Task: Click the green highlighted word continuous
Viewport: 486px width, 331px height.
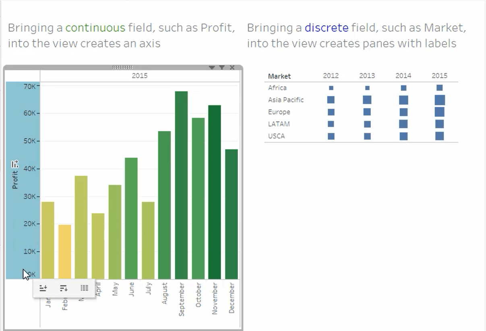Action: click(x=95, y=27)
